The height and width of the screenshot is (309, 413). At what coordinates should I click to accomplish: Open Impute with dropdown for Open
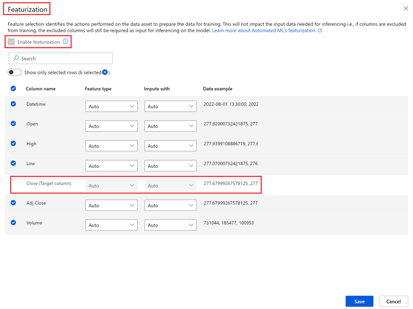click(170, 126)
